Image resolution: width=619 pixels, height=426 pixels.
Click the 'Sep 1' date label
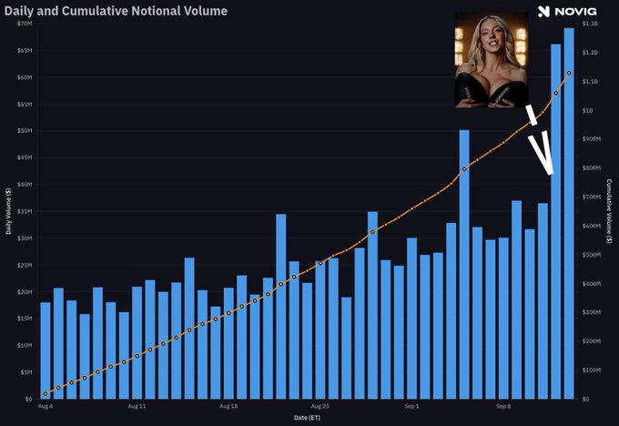pos(411,406)
